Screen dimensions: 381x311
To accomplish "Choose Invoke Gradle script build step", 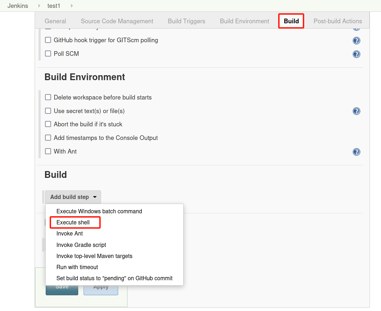I will (x=81, y=245).
